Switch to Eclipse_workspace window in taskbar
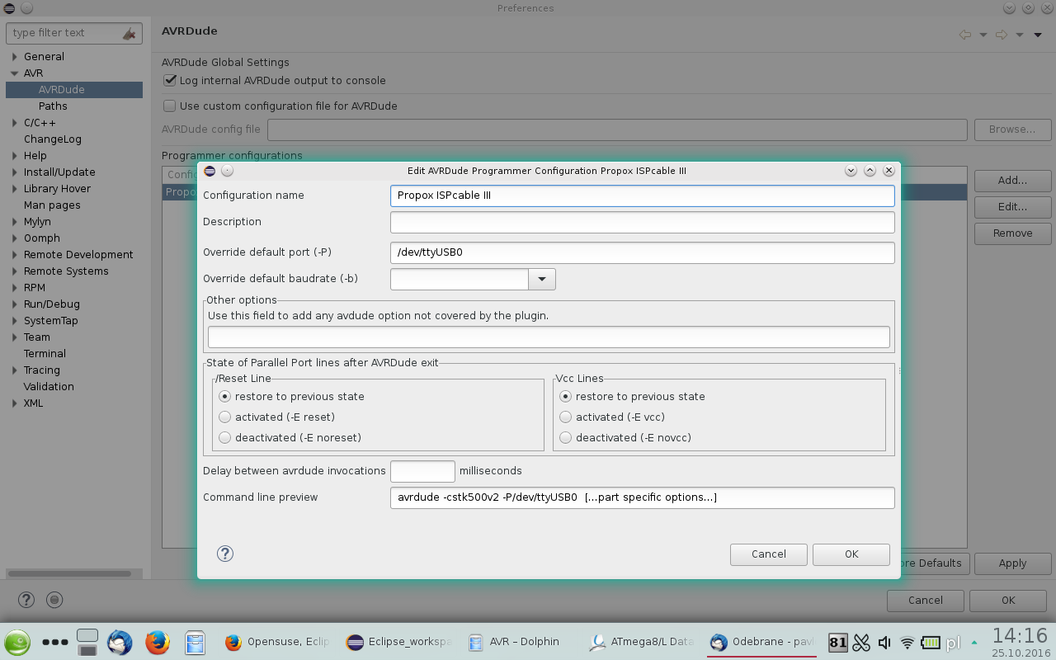1056x660 pixels. pyautogui.click(x=399, y=642)
